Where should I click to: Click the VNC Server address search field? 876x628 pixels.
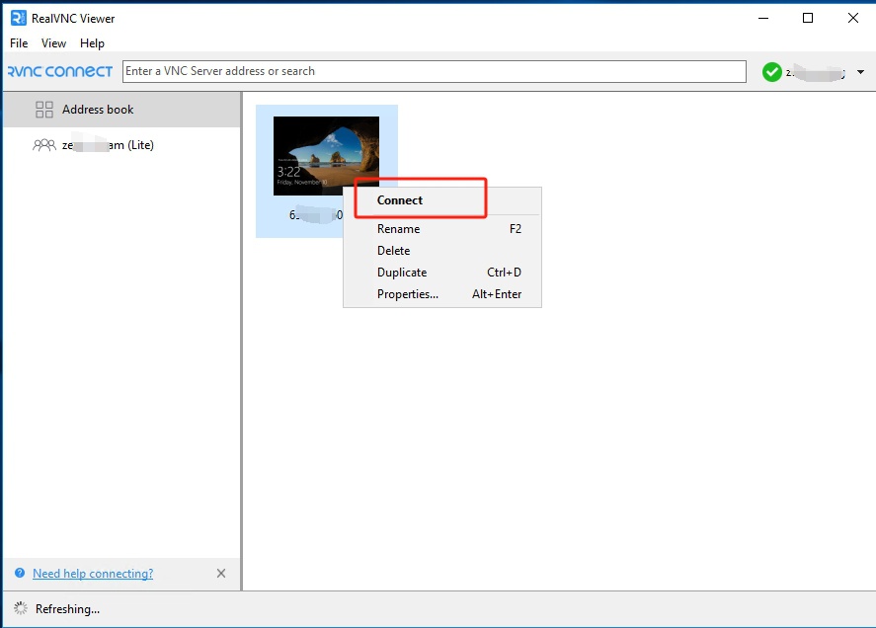(435, 71)
